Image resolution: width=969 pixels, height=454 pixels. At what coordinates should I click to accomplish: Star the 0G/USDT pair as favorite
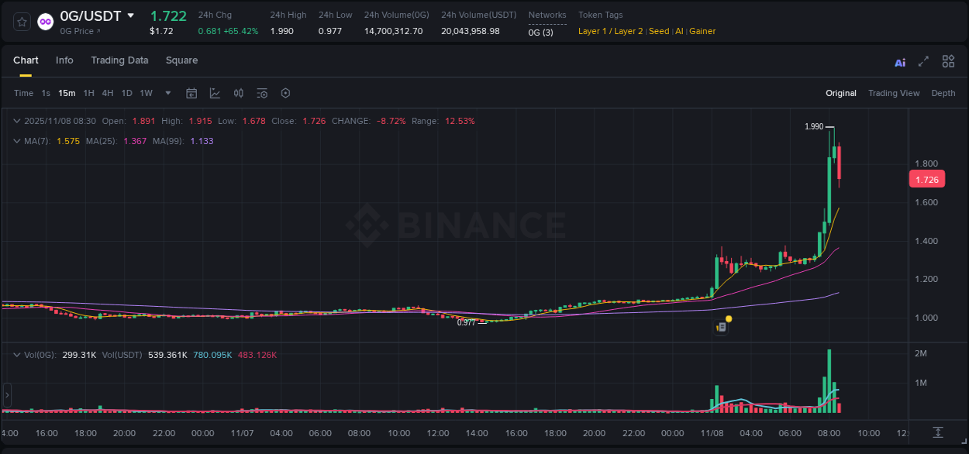click(x=21, y=22)
